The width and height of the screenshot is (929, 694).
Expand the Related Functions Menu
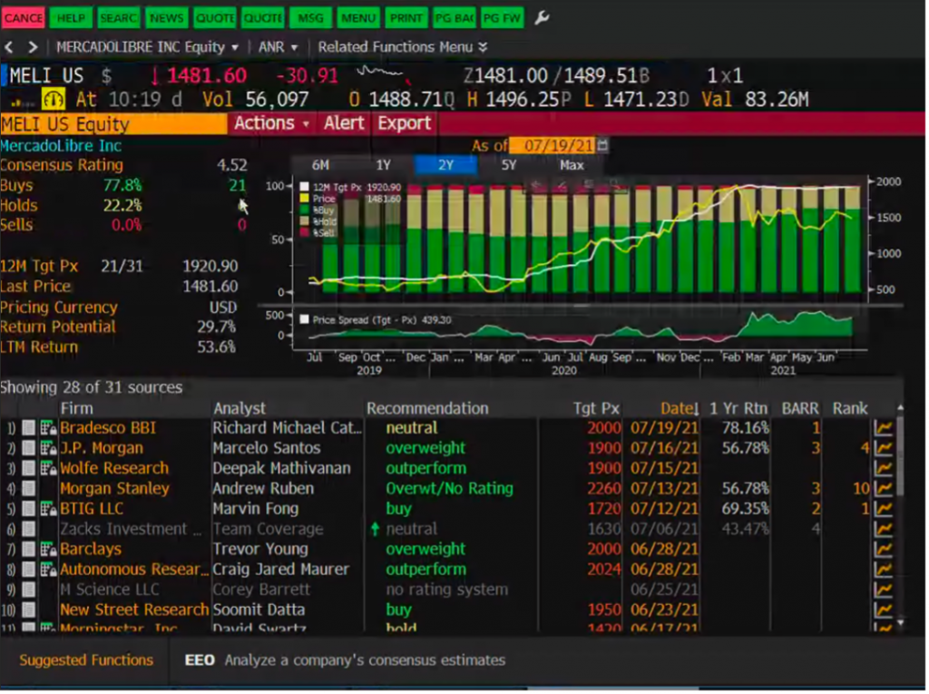click(x=403, y=47)
